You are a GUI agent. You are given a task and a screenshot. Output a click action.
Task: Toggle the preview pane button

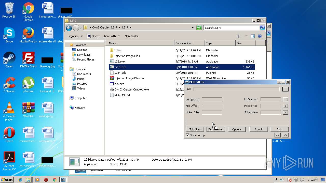[x=252, y=36]
